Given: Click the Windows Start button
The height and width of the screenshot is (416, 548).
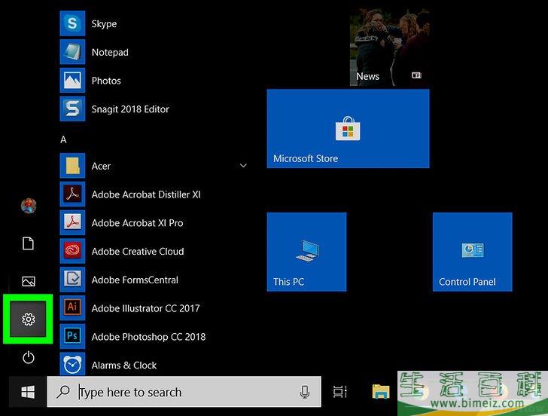Looking at the screenshot, I should pyautogui.click(x=28, y=392).
